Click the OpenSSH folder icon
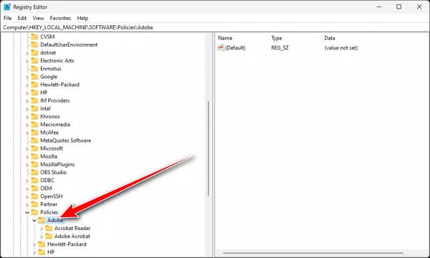The image size is (430, 258). coord(34,196)
